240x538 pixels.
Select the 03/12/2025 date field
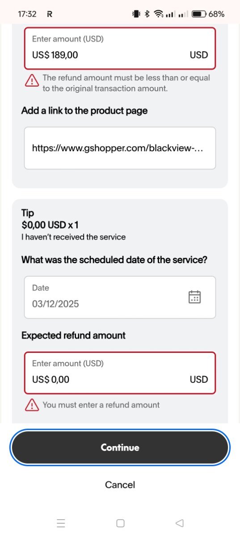(120, 297)
